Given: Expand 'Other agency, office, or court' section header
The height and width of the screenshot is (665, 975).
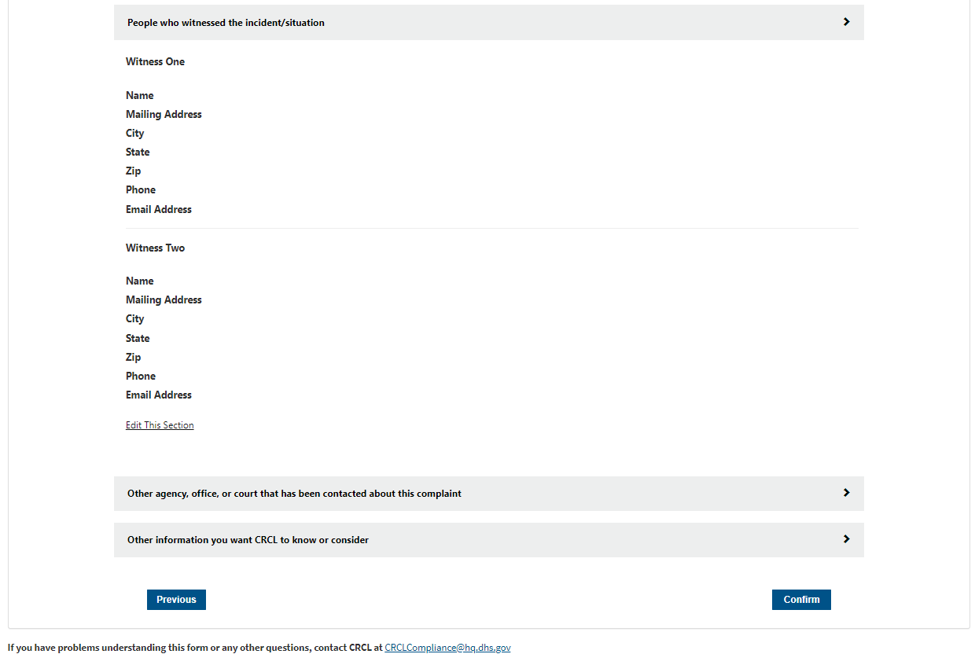Looking at the screenshot, I should click(294, 494).
